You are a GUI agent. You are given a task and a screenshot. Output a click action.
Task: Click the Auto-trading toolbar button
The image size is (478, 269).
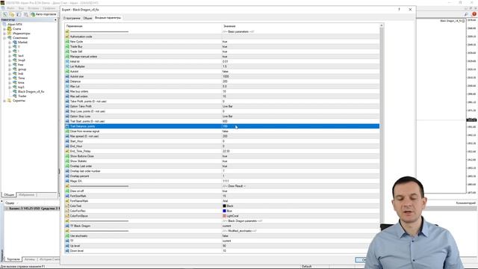[43, 14]
